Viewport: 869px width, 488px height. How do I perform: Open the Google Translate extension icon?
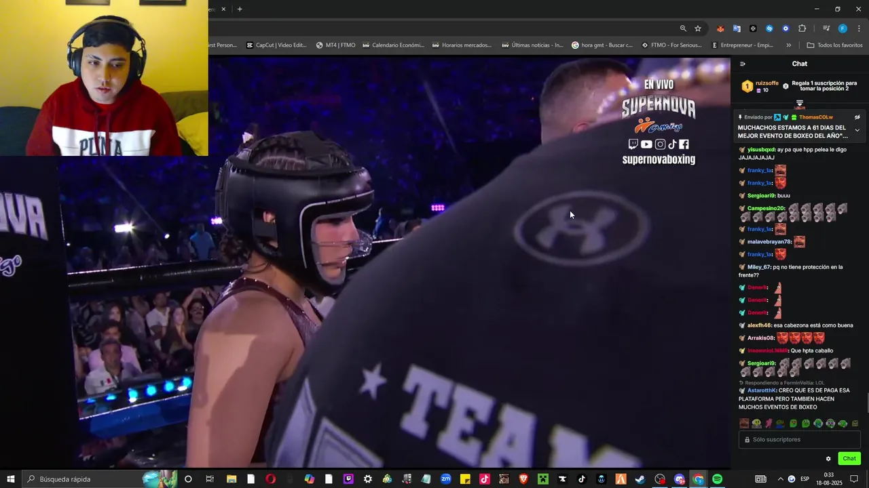[x=737, y=28]
